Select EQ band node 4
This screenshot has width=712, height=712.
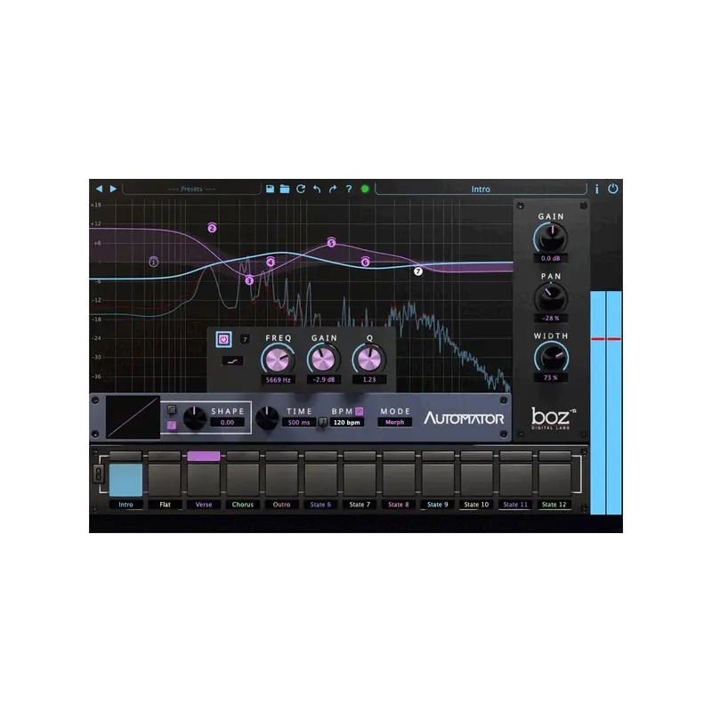pyautogui.click(x=271, y=262)
